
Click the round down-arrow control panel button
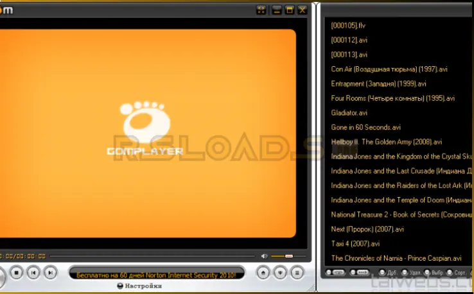pos(279,272)
